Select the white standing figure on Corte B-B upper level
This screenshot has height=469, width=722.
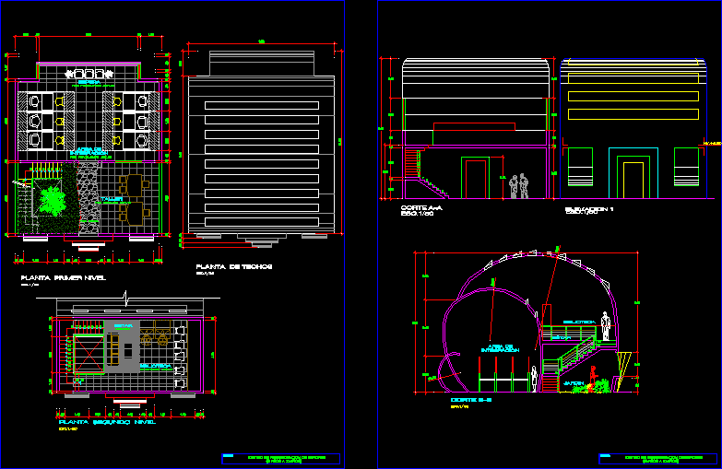click(606, 325)
